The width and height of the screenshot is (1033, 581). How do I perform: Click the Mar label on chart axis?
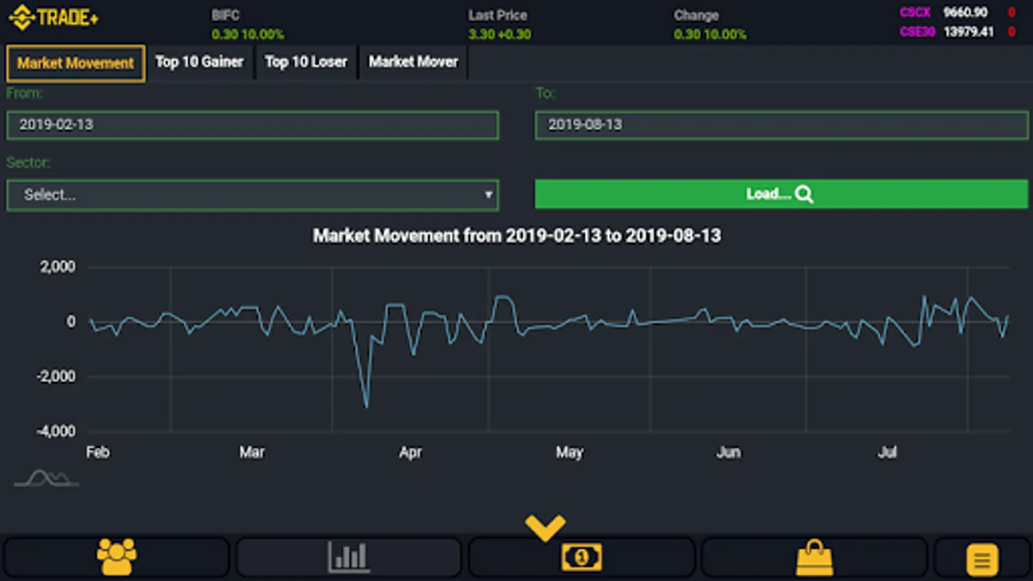(x=252, y=452)
